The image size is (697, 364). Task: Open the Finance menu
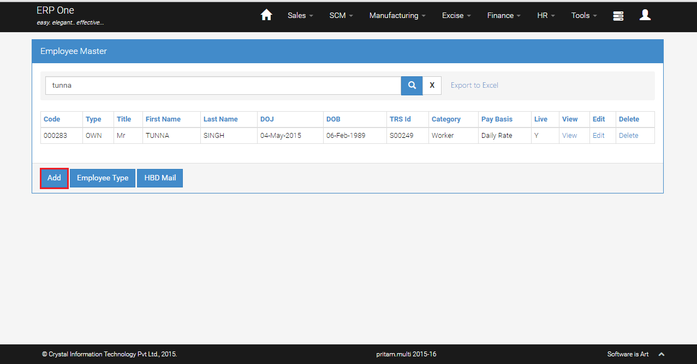click(x=504, y=15)
